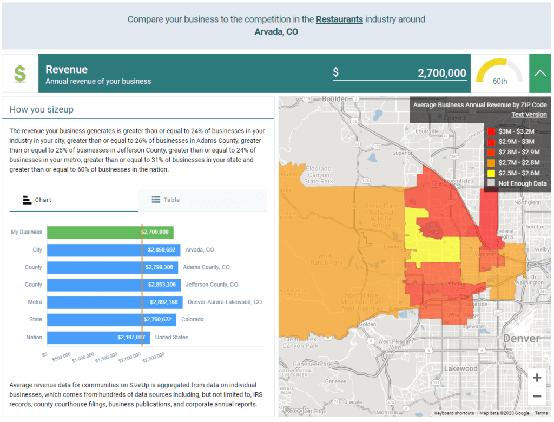Click the 'Map data ©2023 Google' attribution
554x422 pixels.
coord(504,413)
